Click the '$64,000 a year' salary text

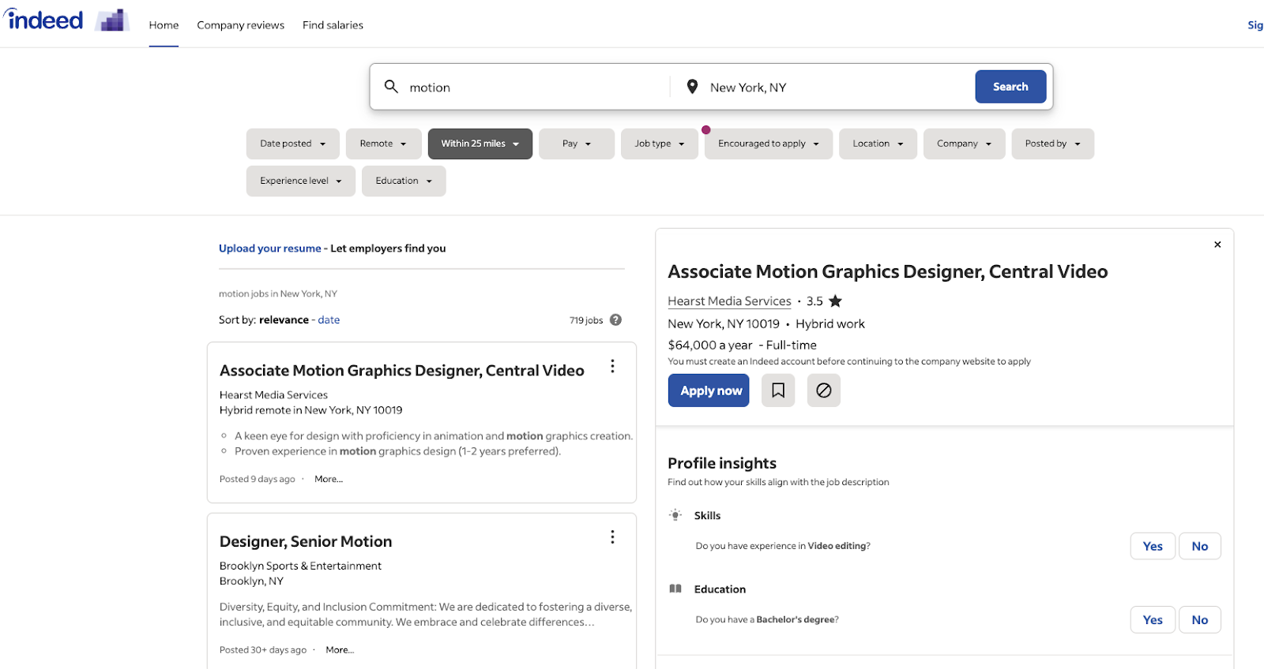point(710,345)
